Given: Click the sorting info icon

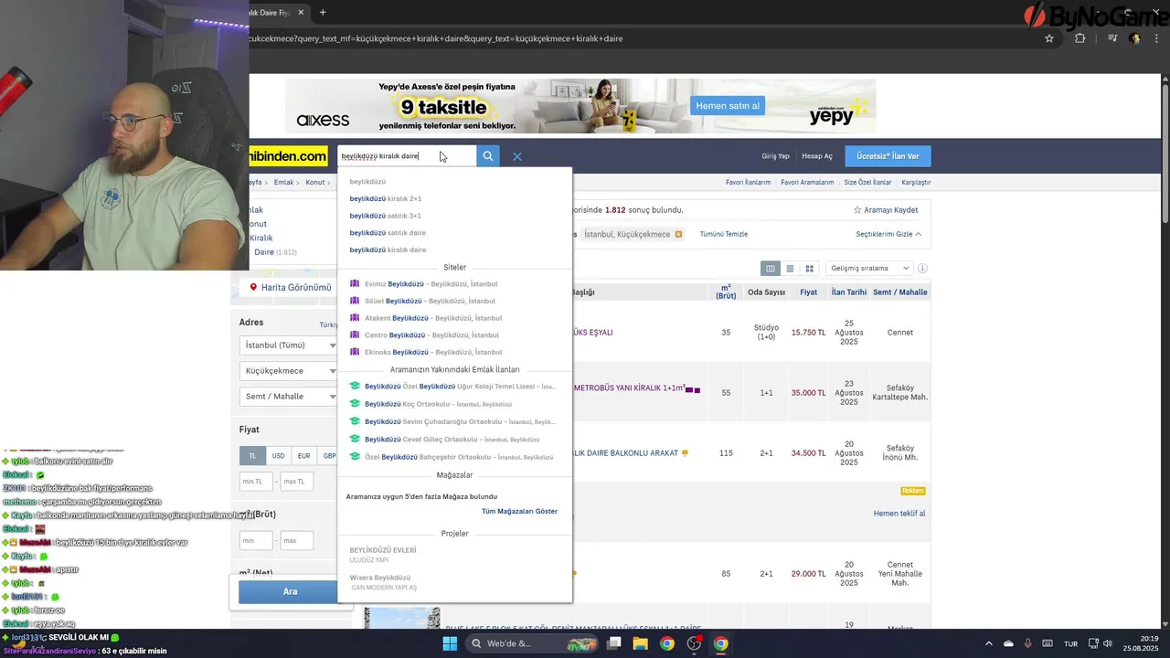Looking at the screenshot, I should click(x=922, y=269).
